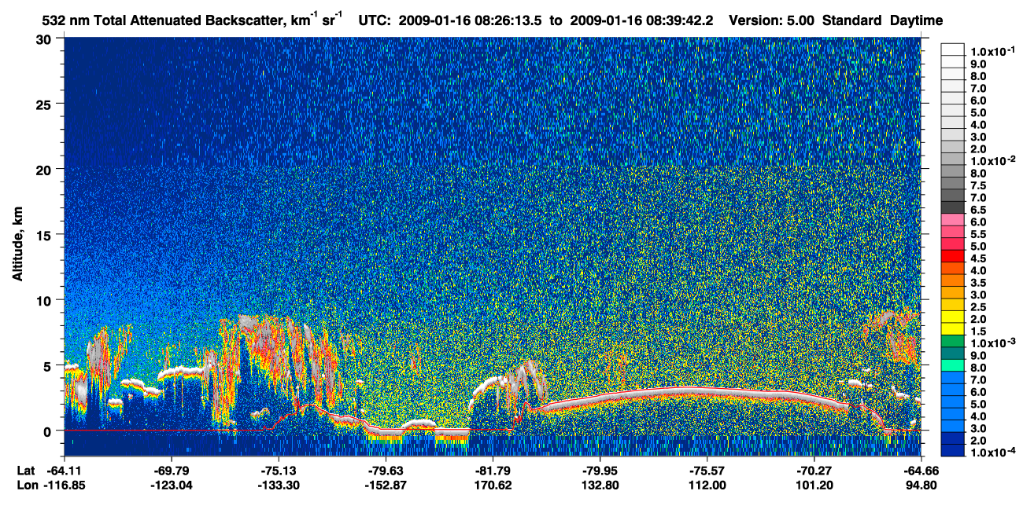Click the Lat row label
The image size is (1023, 524).
25,471
